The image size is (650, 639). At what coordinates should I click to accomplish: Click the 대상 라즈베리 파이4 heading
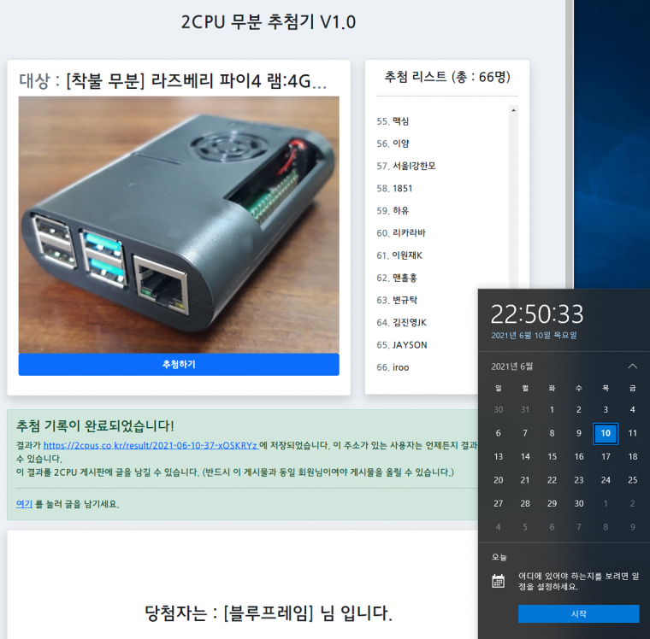click(173, 80)
